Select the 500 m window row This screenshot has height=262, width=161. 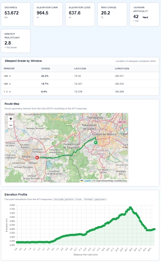pos(80,84)
